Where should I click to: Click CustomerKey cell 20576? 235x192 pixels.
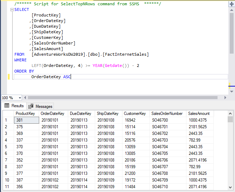click(136, 140)
